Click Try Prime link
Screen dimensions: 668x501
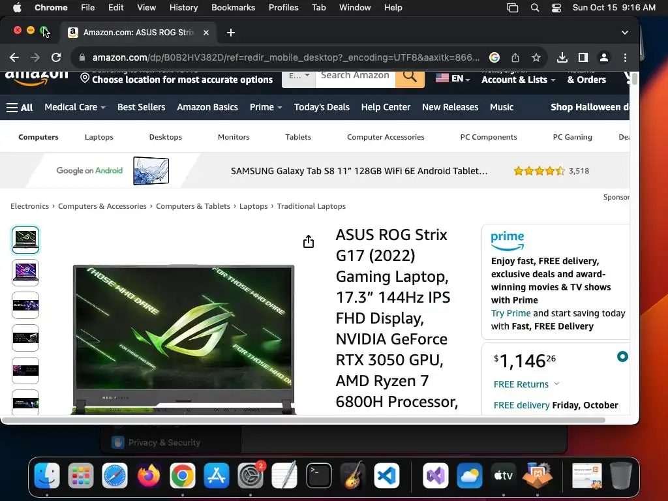coord(511,313)
